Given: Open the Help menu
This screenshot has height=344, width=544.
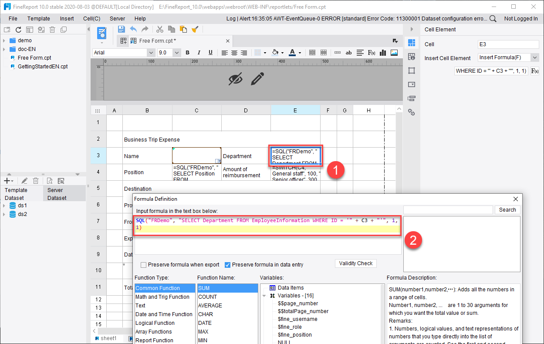Looking at the screenshot, I should [140, 19].
